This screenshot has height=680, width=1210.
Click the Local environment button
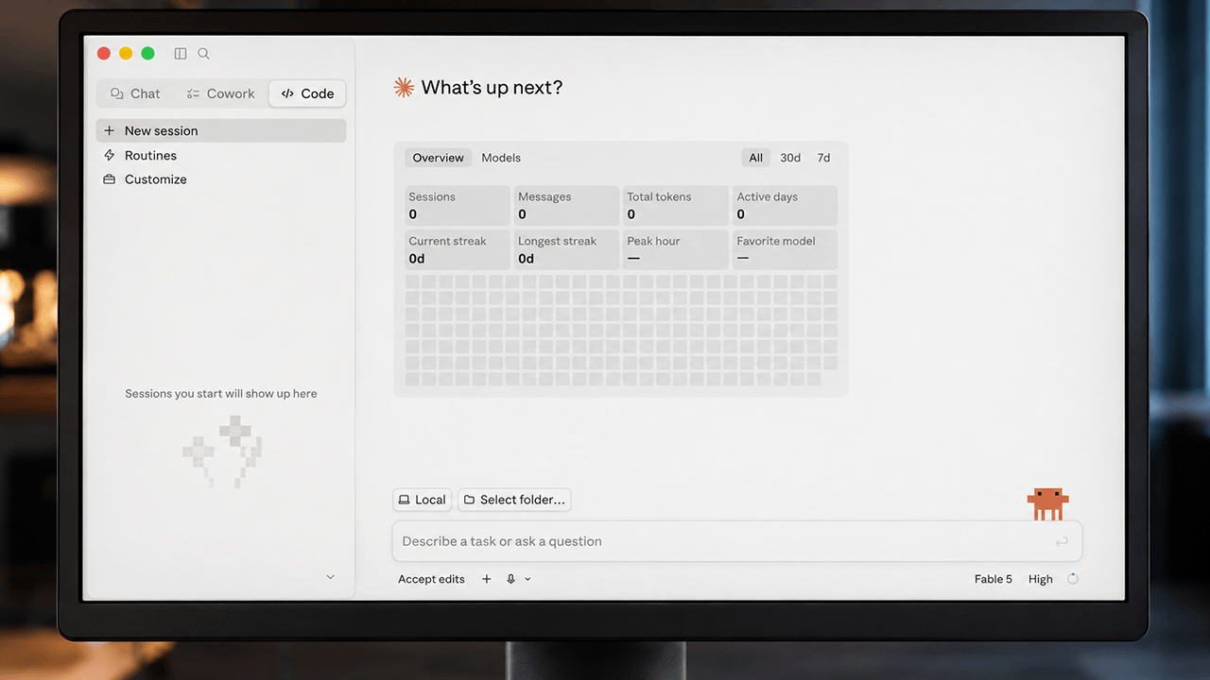pos(422,500)
